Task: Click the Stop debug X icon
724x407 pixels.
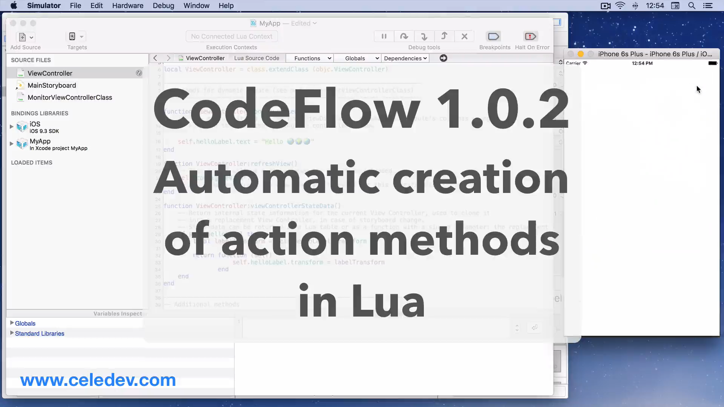Action: coord(464,37)
